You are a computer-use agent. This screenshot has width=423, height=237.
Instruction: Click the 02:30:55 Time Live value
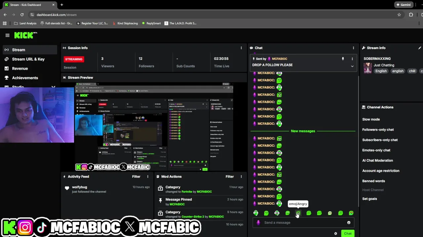pyautogui.click(x=221, y=59)
